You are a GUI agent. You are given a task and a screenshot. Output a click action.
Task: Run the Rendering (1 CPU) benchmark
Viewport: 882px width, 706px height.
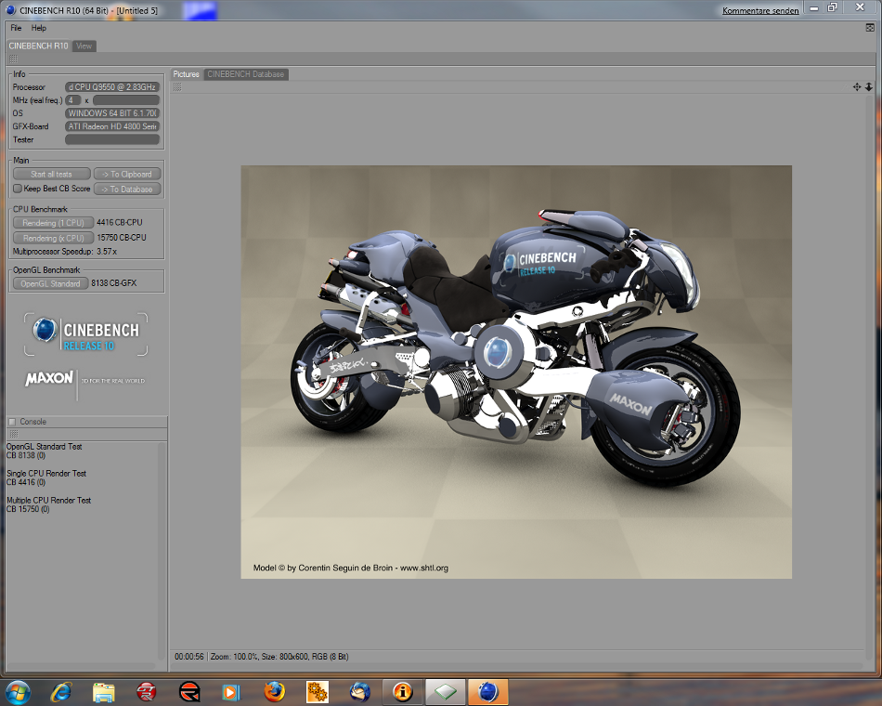click(x=53, y=223)
